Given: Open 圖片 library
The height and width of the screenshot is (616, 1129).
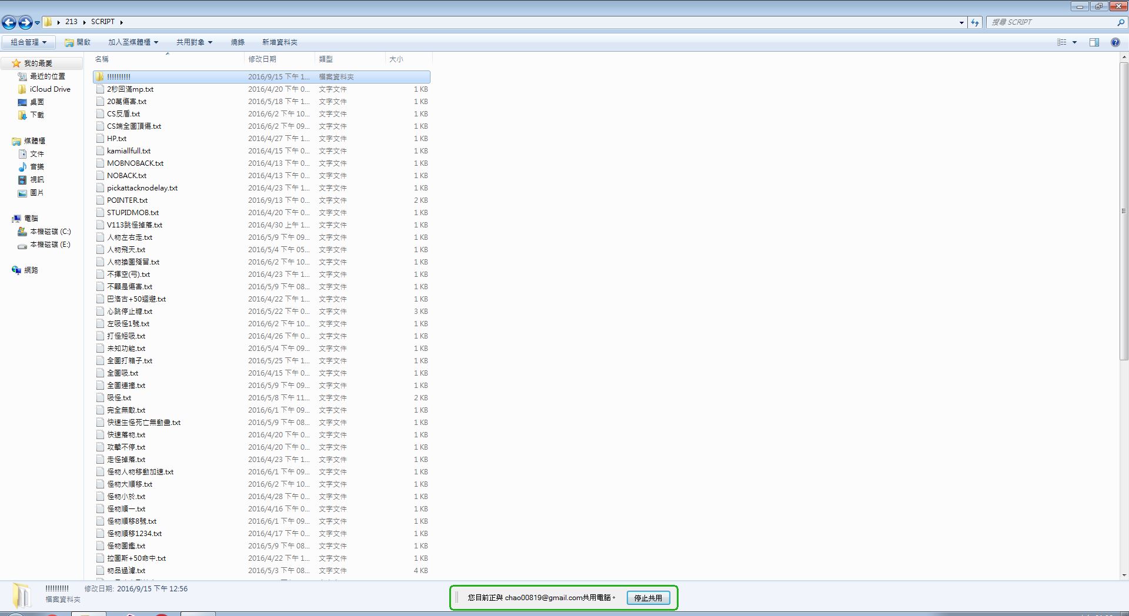Looking at the screenshot, I should pos(37,193).
